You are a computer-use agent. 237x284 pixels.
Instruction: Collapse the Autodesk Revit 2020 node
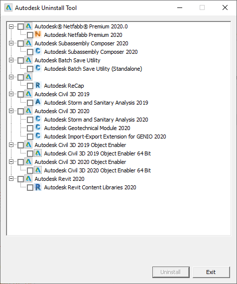tap(11, 179)
